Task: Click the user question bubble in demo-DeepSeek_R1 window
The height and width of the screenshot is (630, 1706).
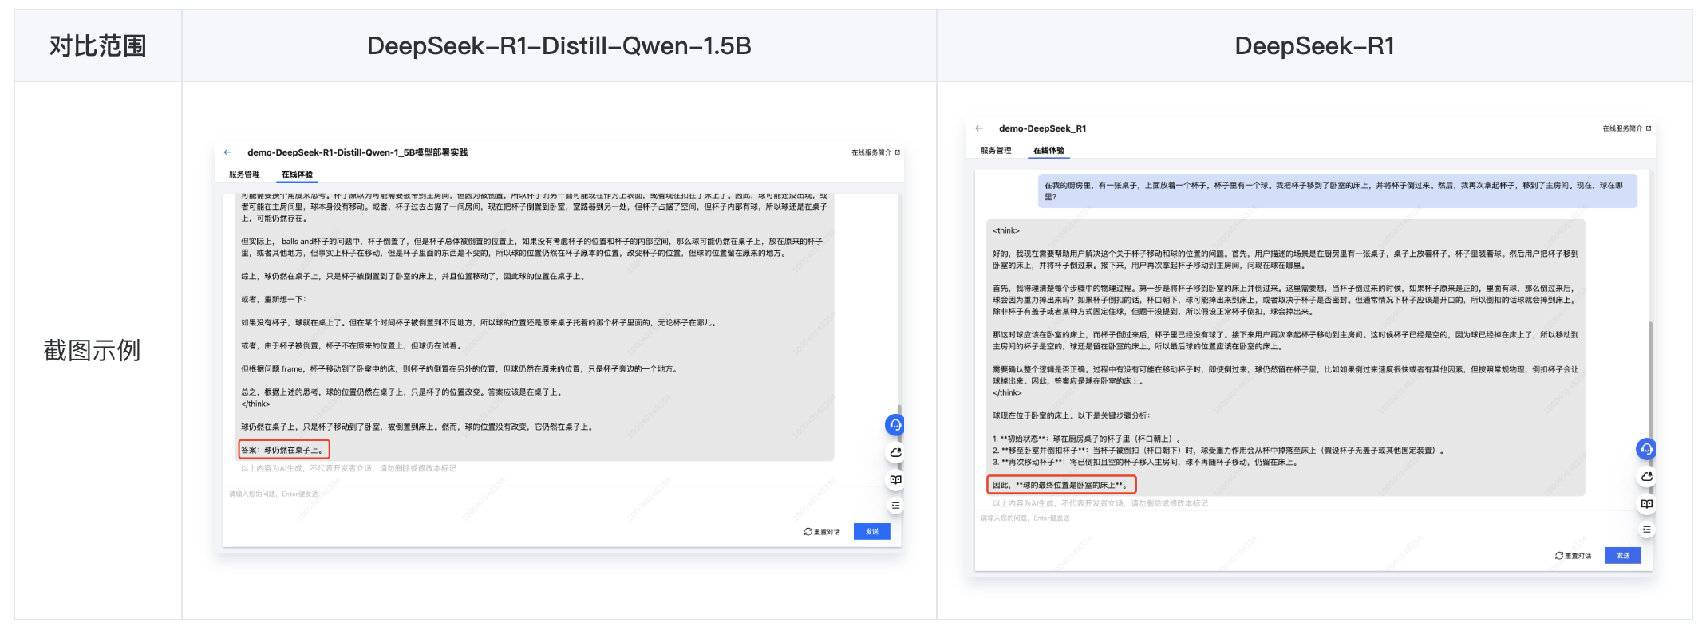Action: tap(1337, 191)
